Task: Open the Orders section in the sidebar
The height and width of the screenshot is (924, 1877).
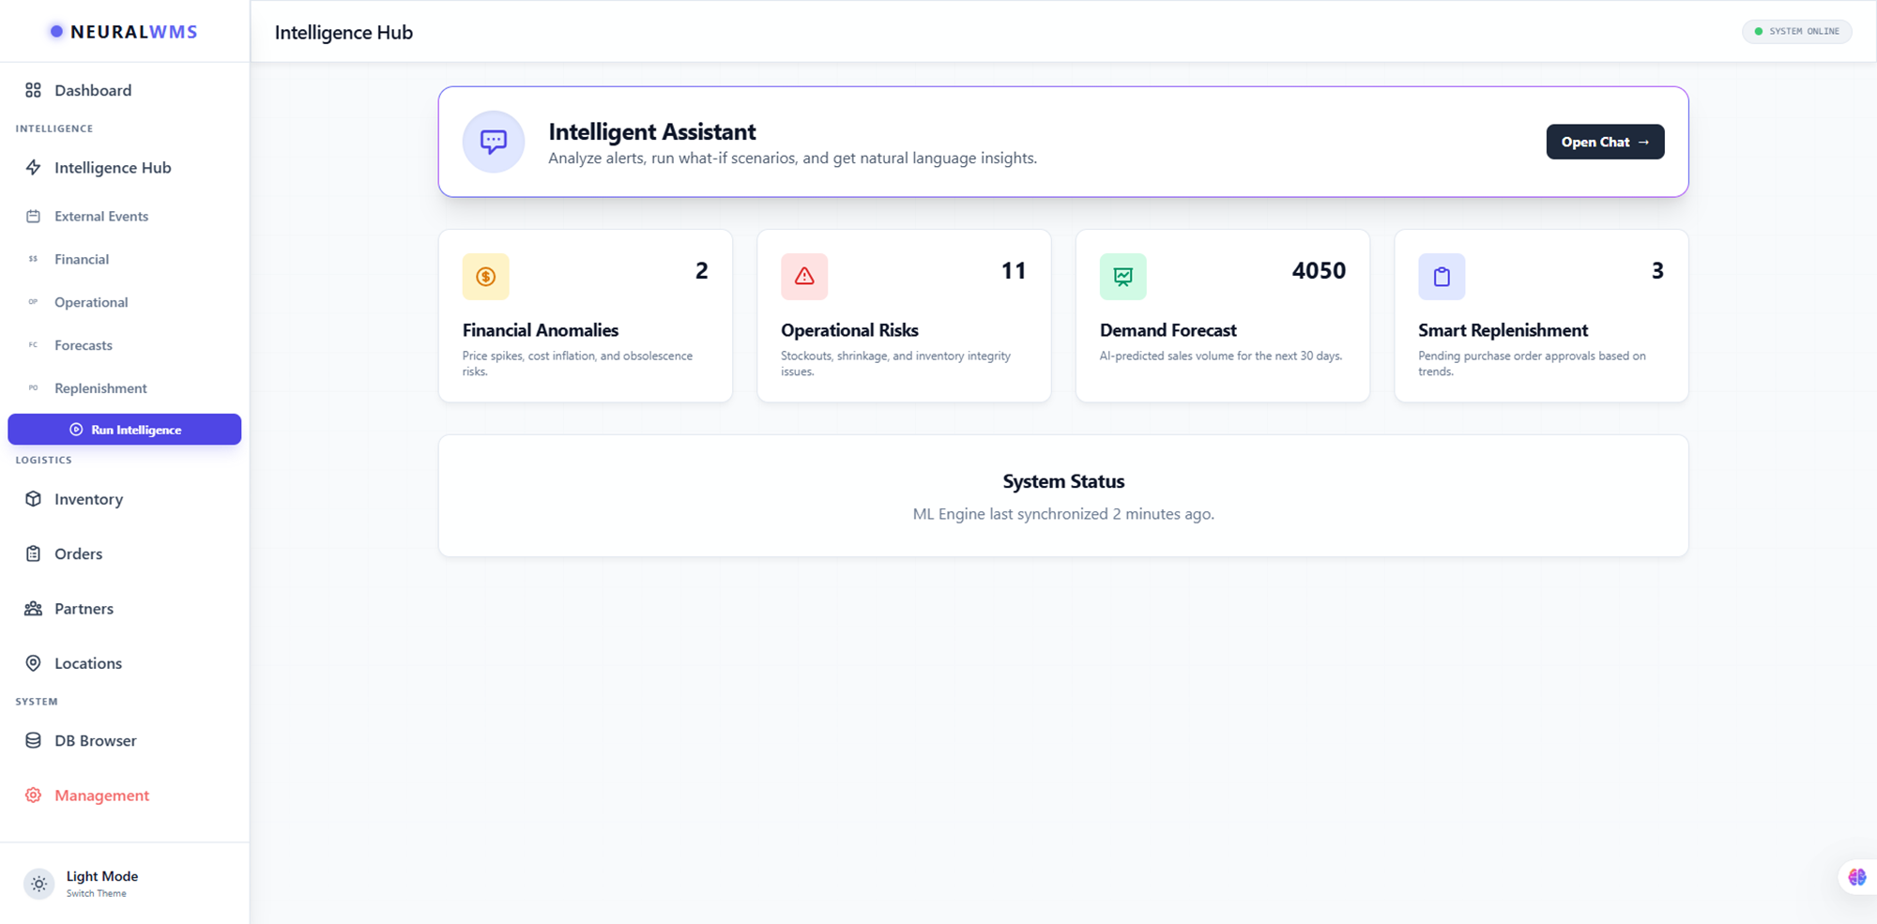Action: coord(77,553)
